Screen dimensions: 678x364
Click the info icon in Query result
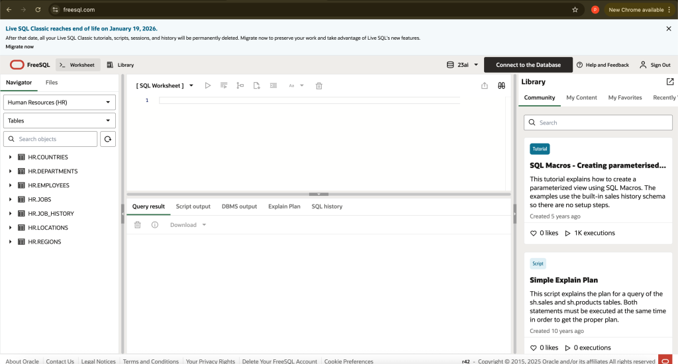click(155, 225)
